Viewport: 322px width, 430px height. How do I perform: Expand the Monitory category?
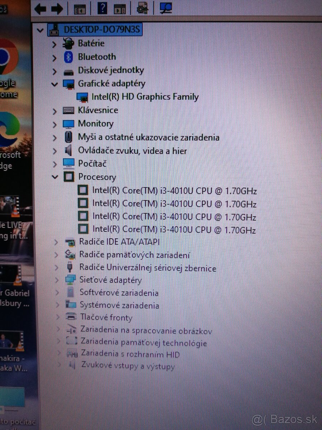point(54,125)
